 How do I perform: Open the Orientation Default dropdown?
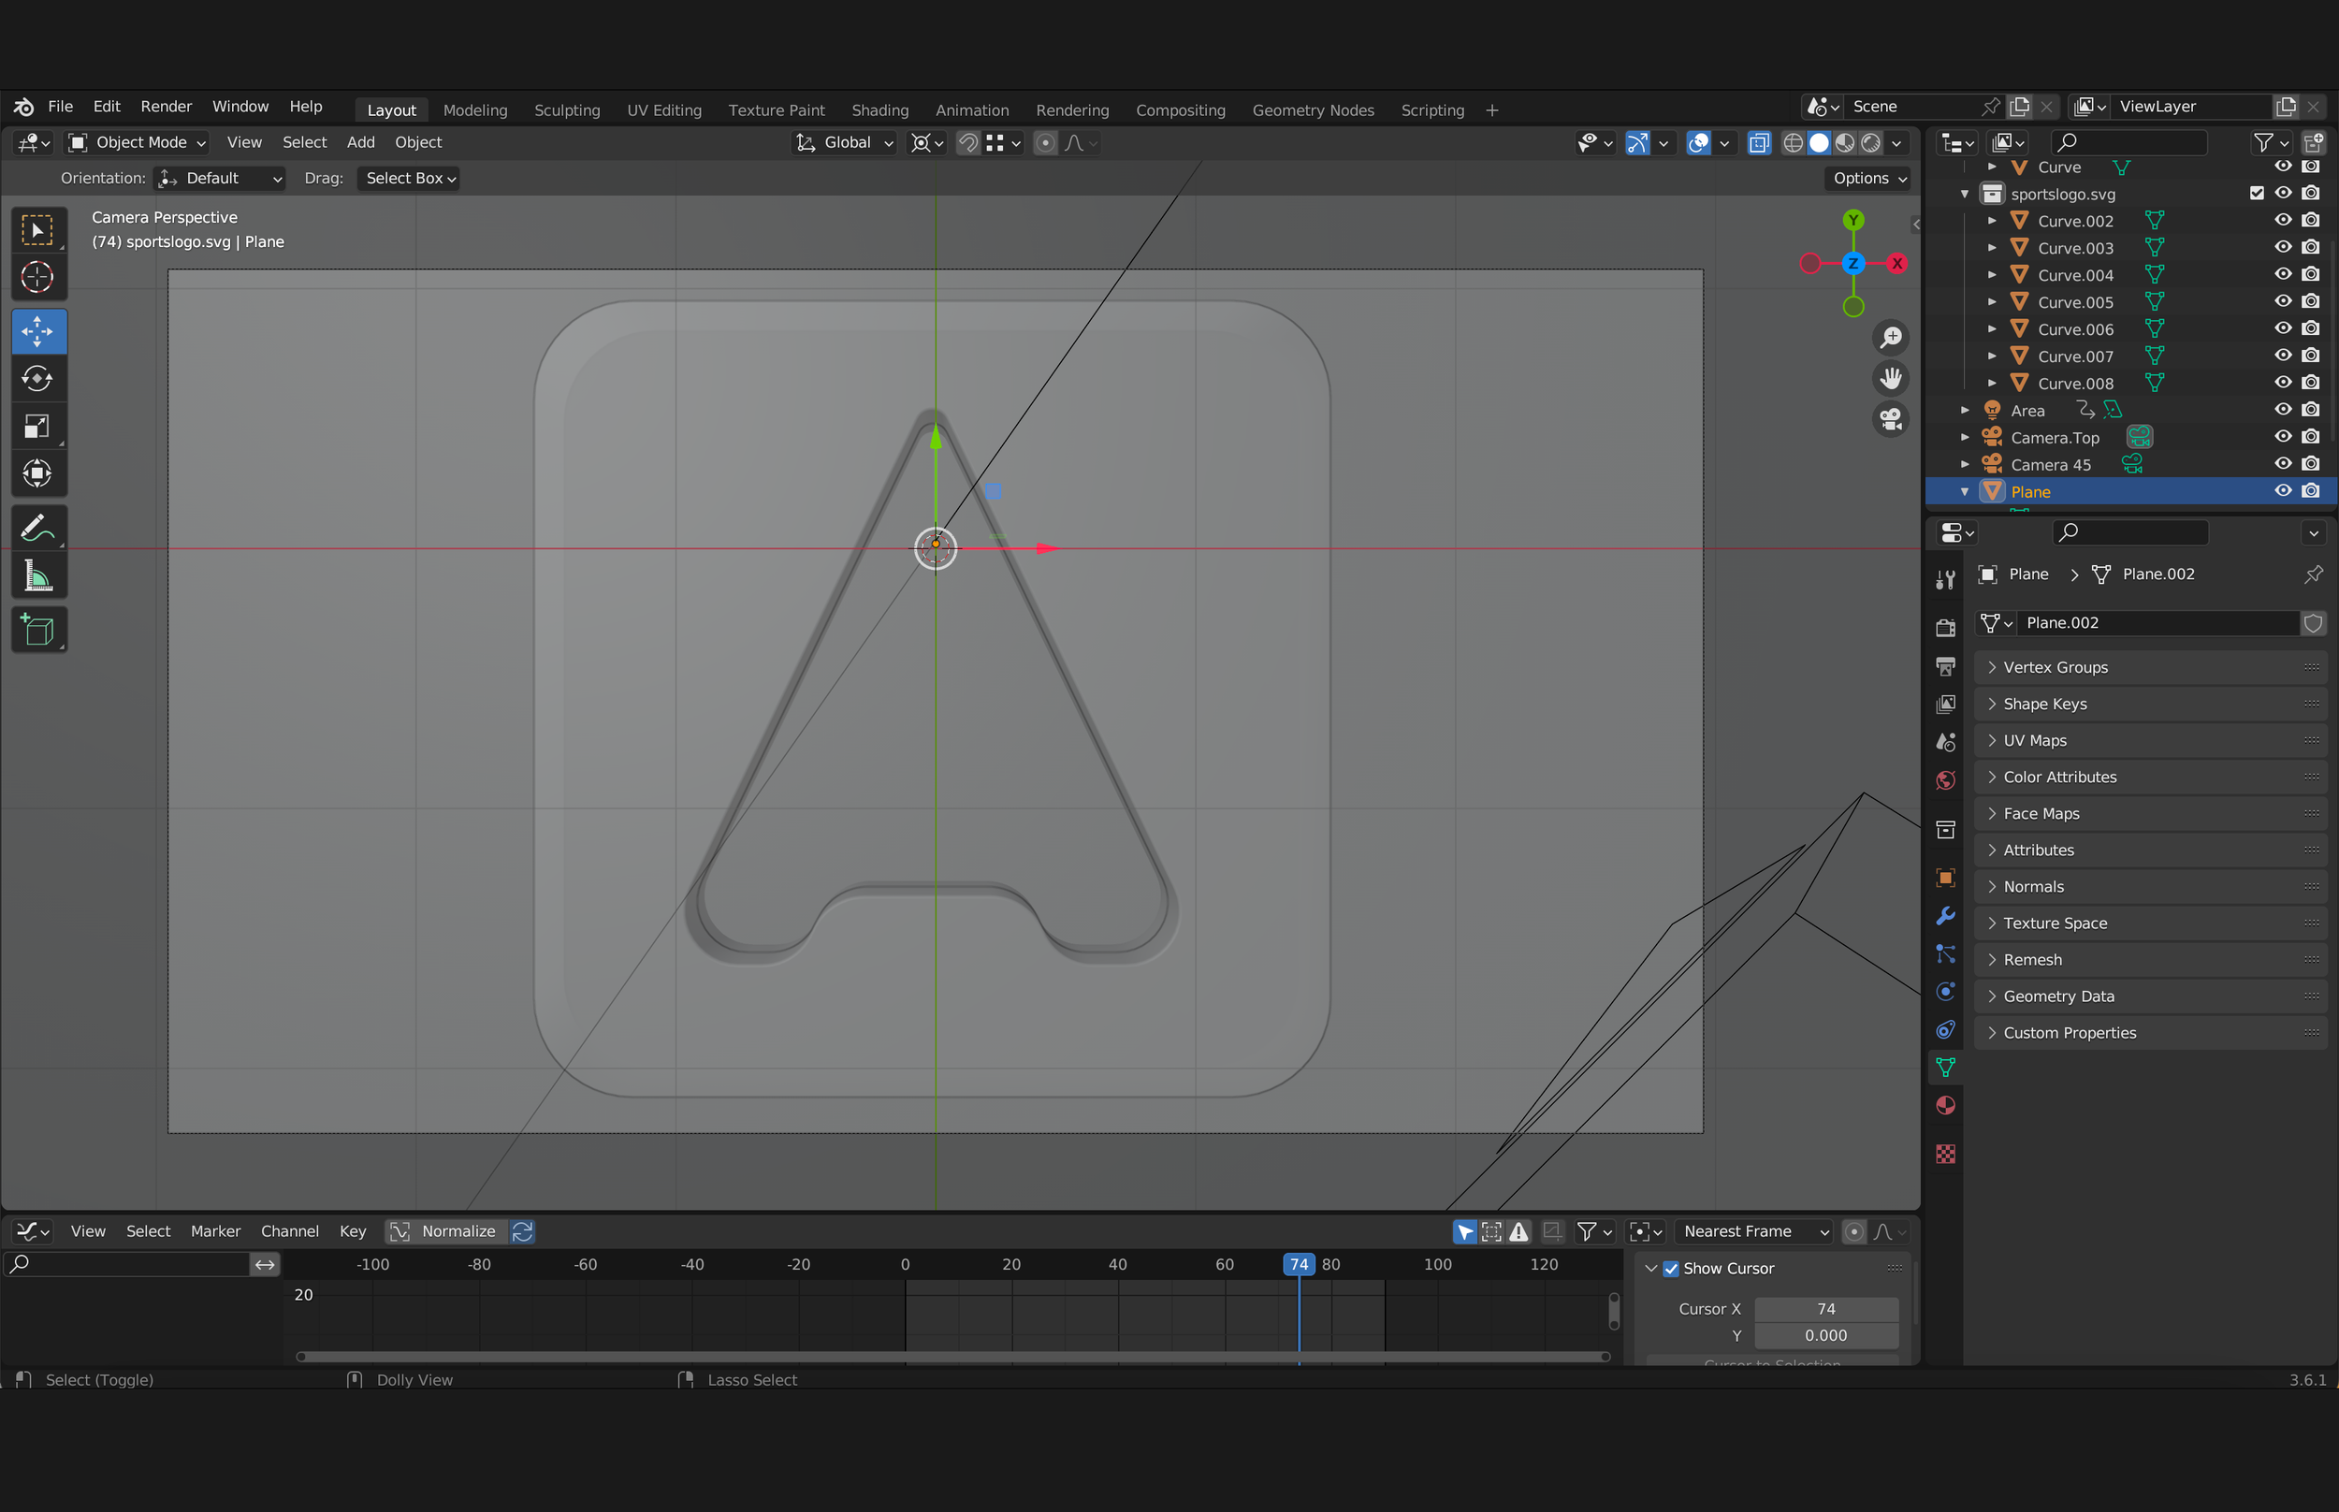point(221,179)
